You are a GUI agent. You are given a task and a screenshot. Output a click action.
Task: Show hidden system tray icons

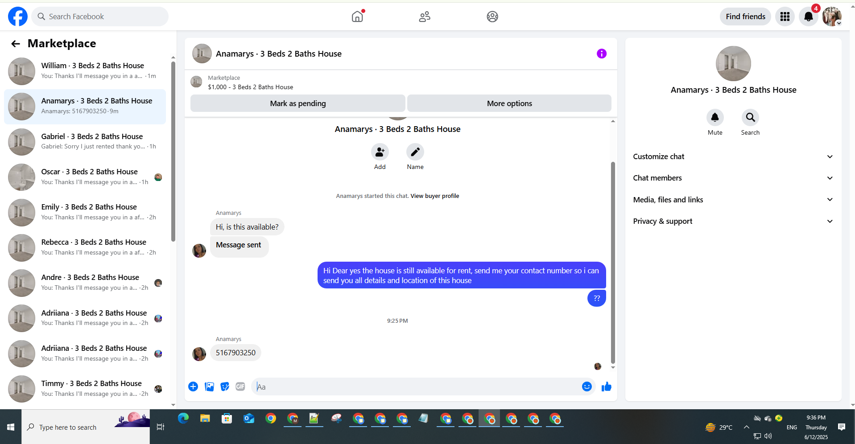(746, 427)
